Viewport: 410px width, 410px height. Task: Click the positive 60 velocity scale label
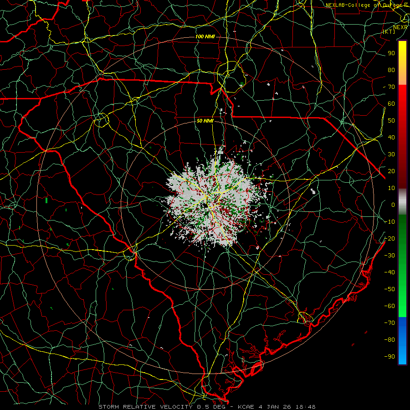click(391, 103)
